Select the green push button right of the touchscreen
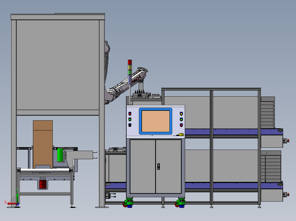The image size is (296, 221). 181,119
